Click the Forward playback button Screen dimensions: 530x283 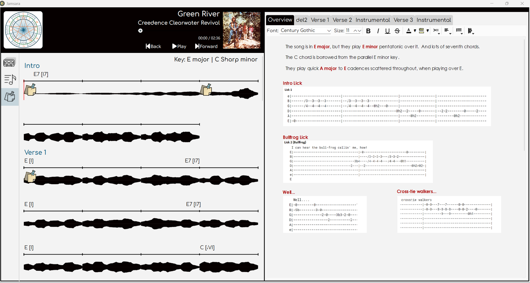click(206, 46)
